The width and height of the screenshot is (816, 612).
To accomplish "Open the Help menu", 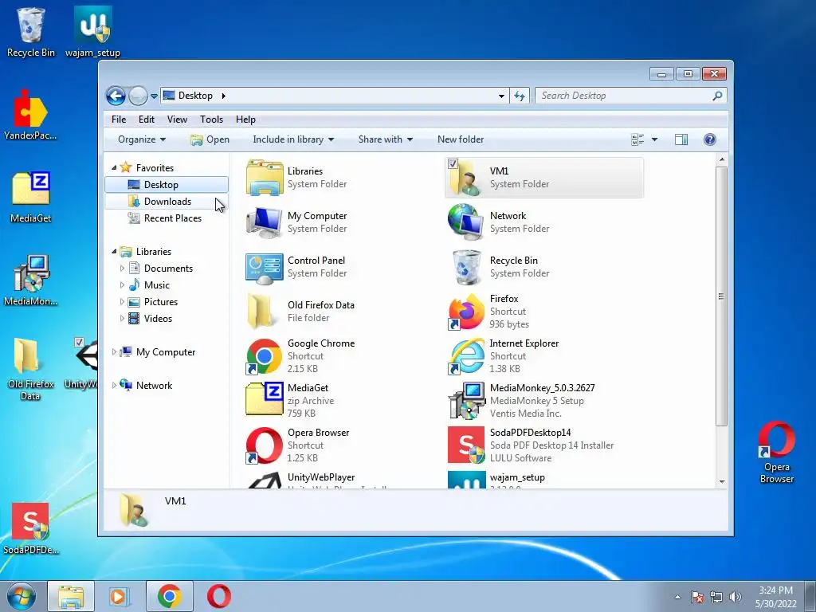I will click(245, 120).
